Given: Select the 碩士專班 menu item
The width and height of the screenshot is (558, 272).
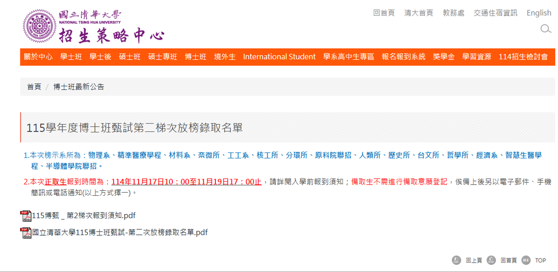Looking at the screenshot, I should tap(162, 57).
